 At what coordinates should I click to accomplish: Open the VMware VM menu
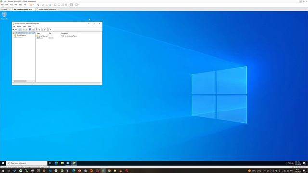point(16,5)
